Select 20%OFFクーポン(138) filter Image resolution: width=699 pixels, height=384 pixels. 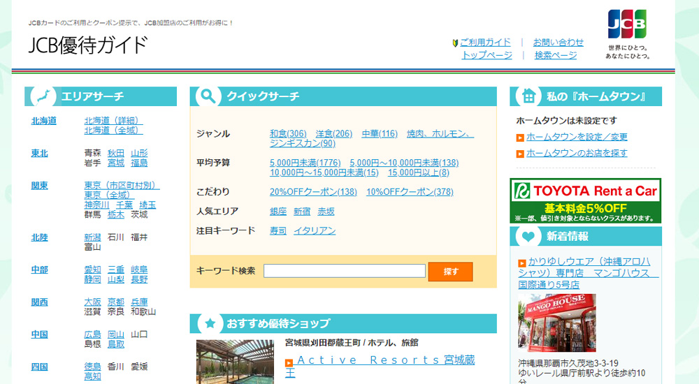313,191
